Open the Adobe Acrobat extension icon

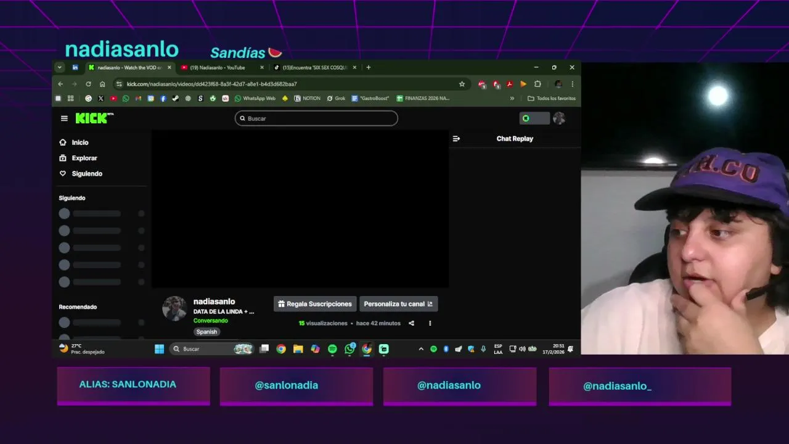510,84
